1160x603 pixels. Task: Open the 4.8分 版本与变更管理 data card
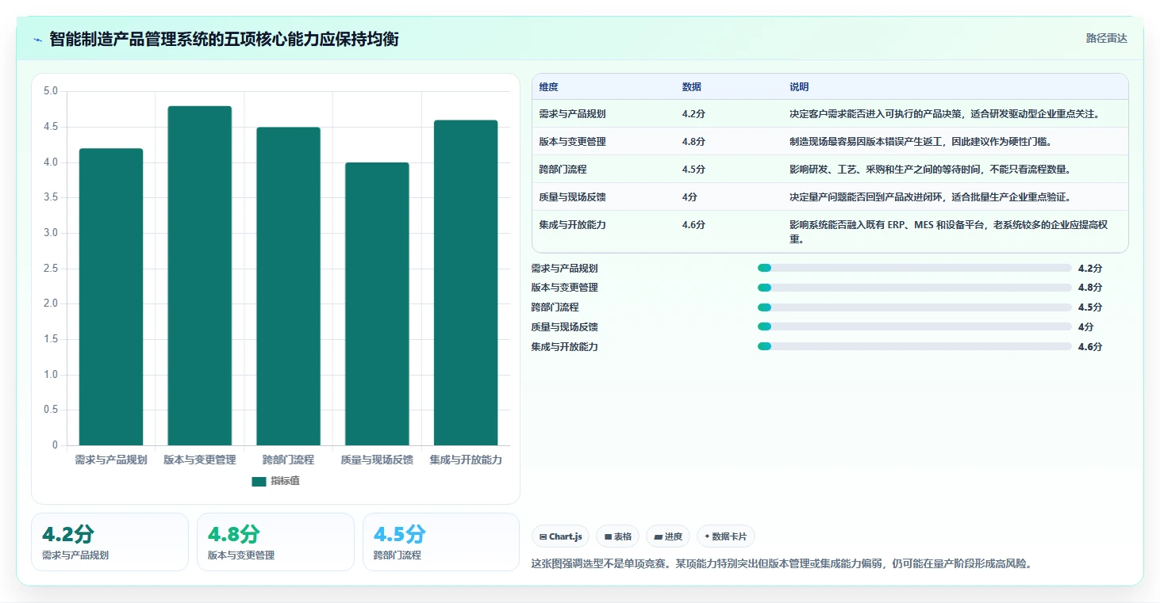[275, 542]
